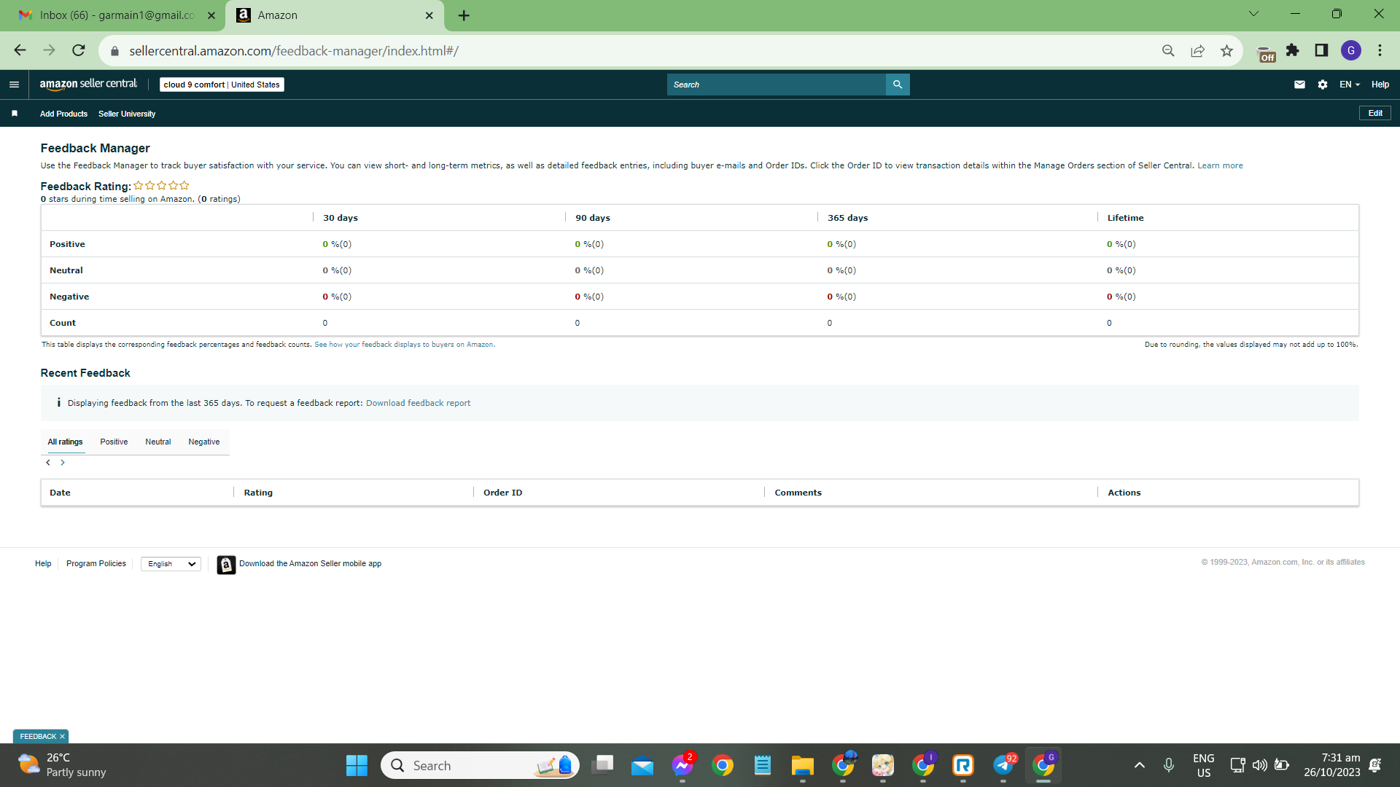Screen dimensions: 1400x787
Task: Click the Rating column header
Action: coord(258,493)
